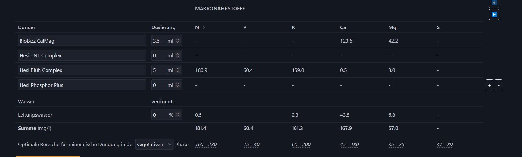
Task: Click the left arrow navigation icon
Action: [x=494, y=3]
